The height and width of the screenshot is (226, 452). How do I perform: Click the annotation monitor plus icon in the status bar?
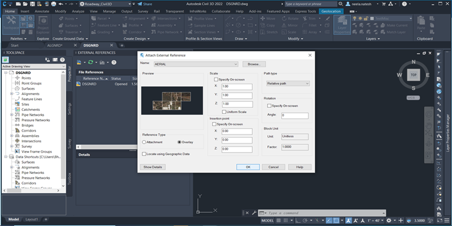pyautogui.click(x=401, y=221)
